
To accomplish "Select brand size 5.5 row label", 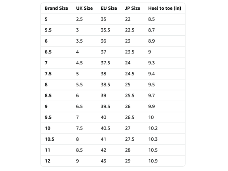I will coord(48,30).
